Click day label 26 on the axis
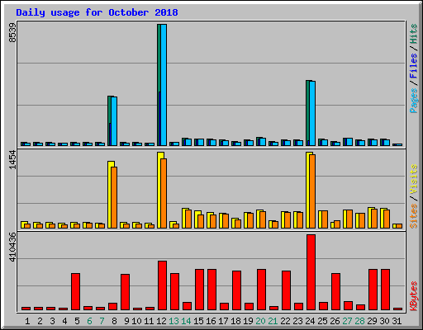Screen dimensions: 423x330 pyautogui.click(x=335, y=321)
